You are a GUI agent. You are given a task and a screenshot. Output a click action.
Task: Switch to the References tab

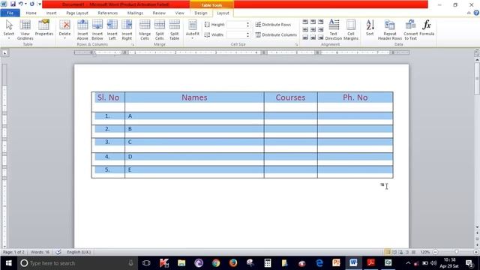pos(108,13)
